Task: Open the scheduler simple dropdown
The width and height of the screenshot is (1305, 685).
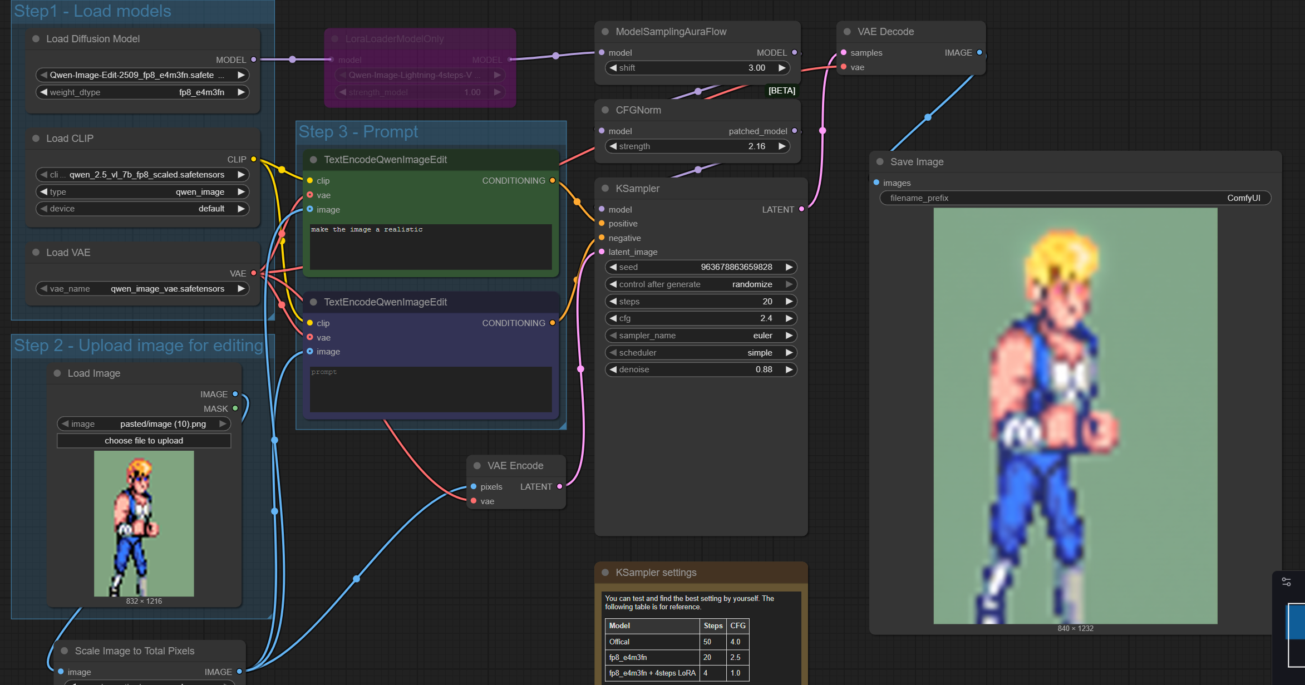Action: click(701, 353)
